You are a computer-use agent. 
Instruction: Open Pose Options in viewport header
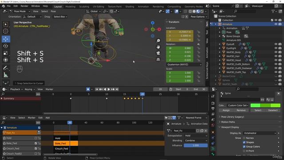(198, 17)
